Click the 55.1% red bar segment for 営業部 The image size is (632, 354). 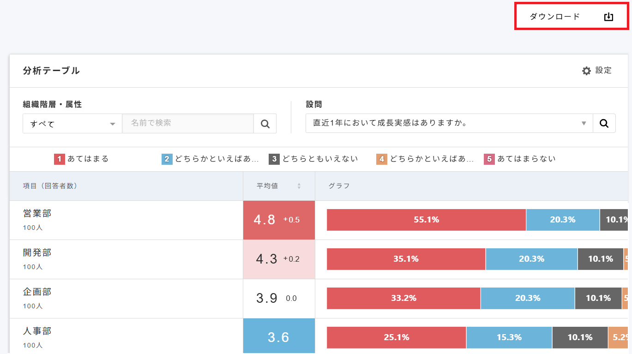pyautogui.click(x=426, y=220)
